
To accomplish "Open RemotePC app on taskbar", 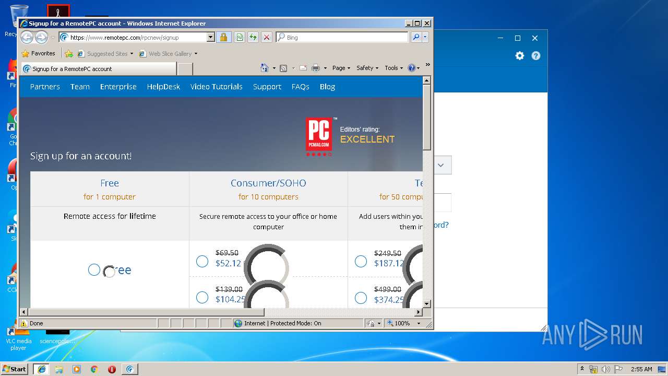I will click(129, 369).
